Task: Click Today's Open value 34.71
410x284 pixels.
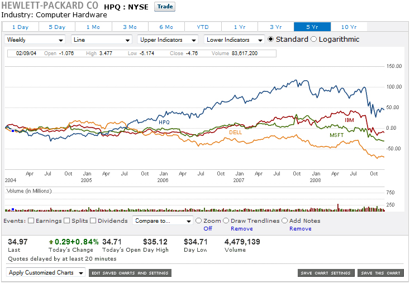Action: [x=112, y=242]
